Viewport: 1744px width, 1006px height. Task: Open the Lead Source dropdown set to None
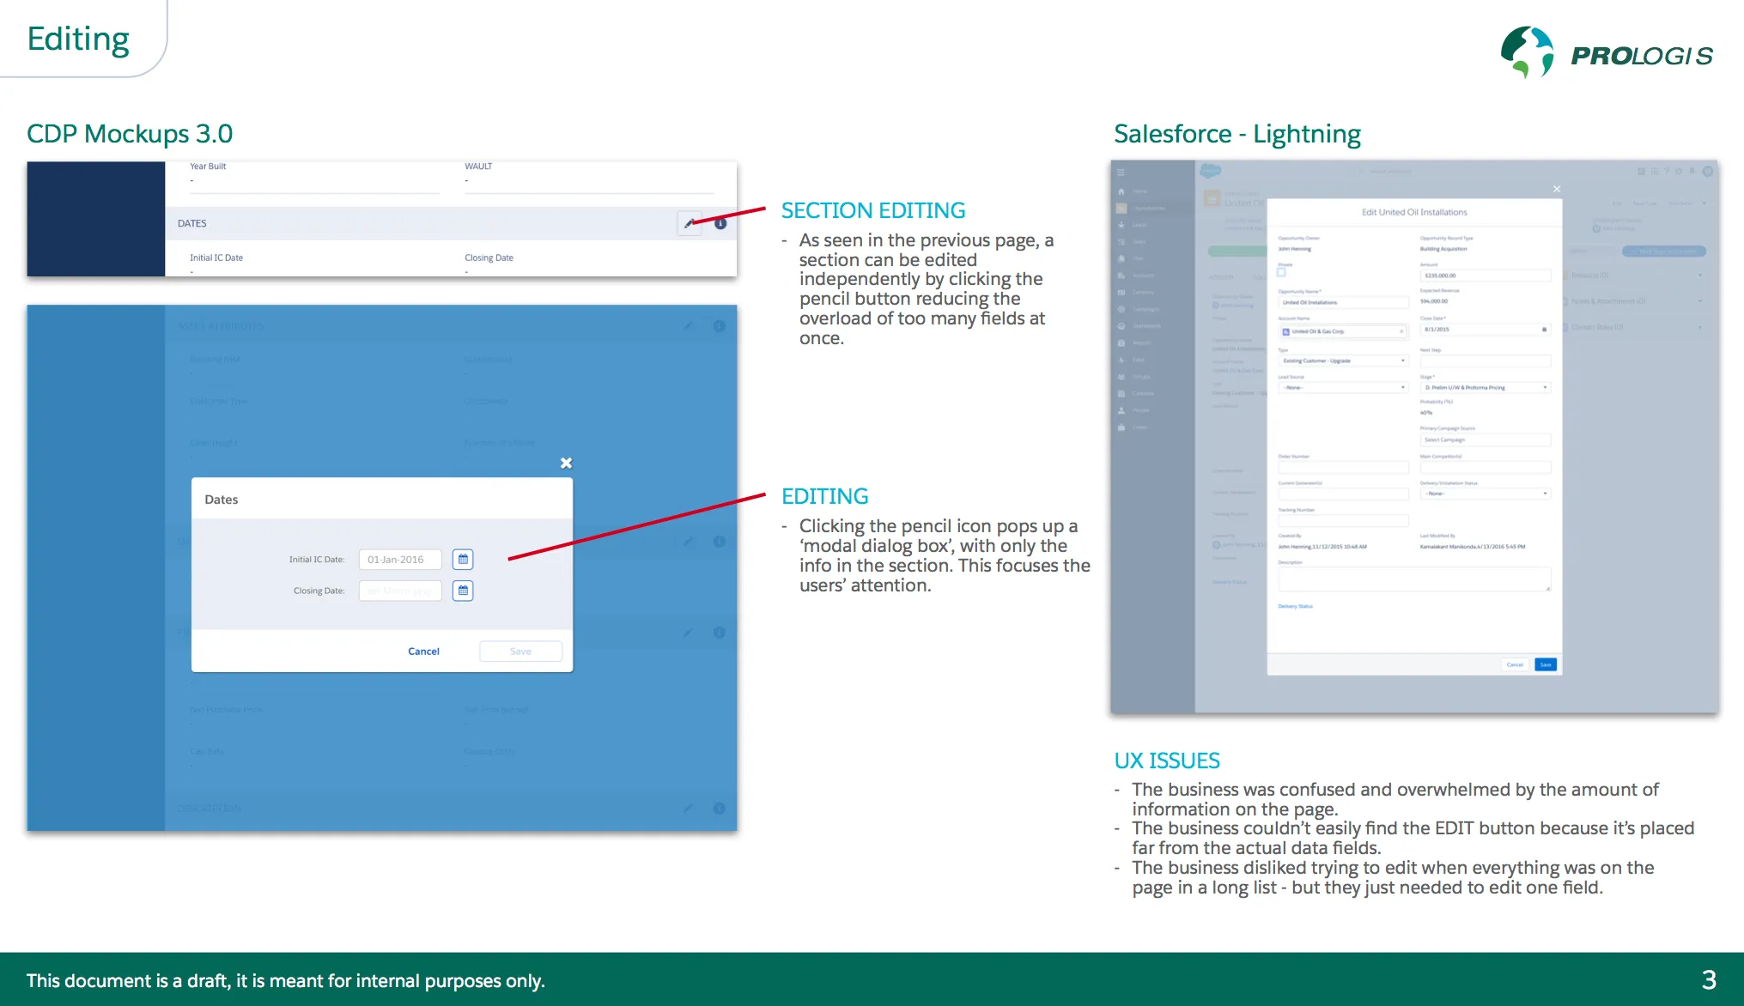(x=1344, y=387)
